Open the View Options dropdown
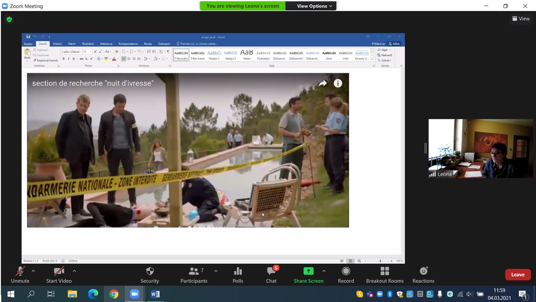The width and height of the screenshot is (536, 302). tap(314, 6)
